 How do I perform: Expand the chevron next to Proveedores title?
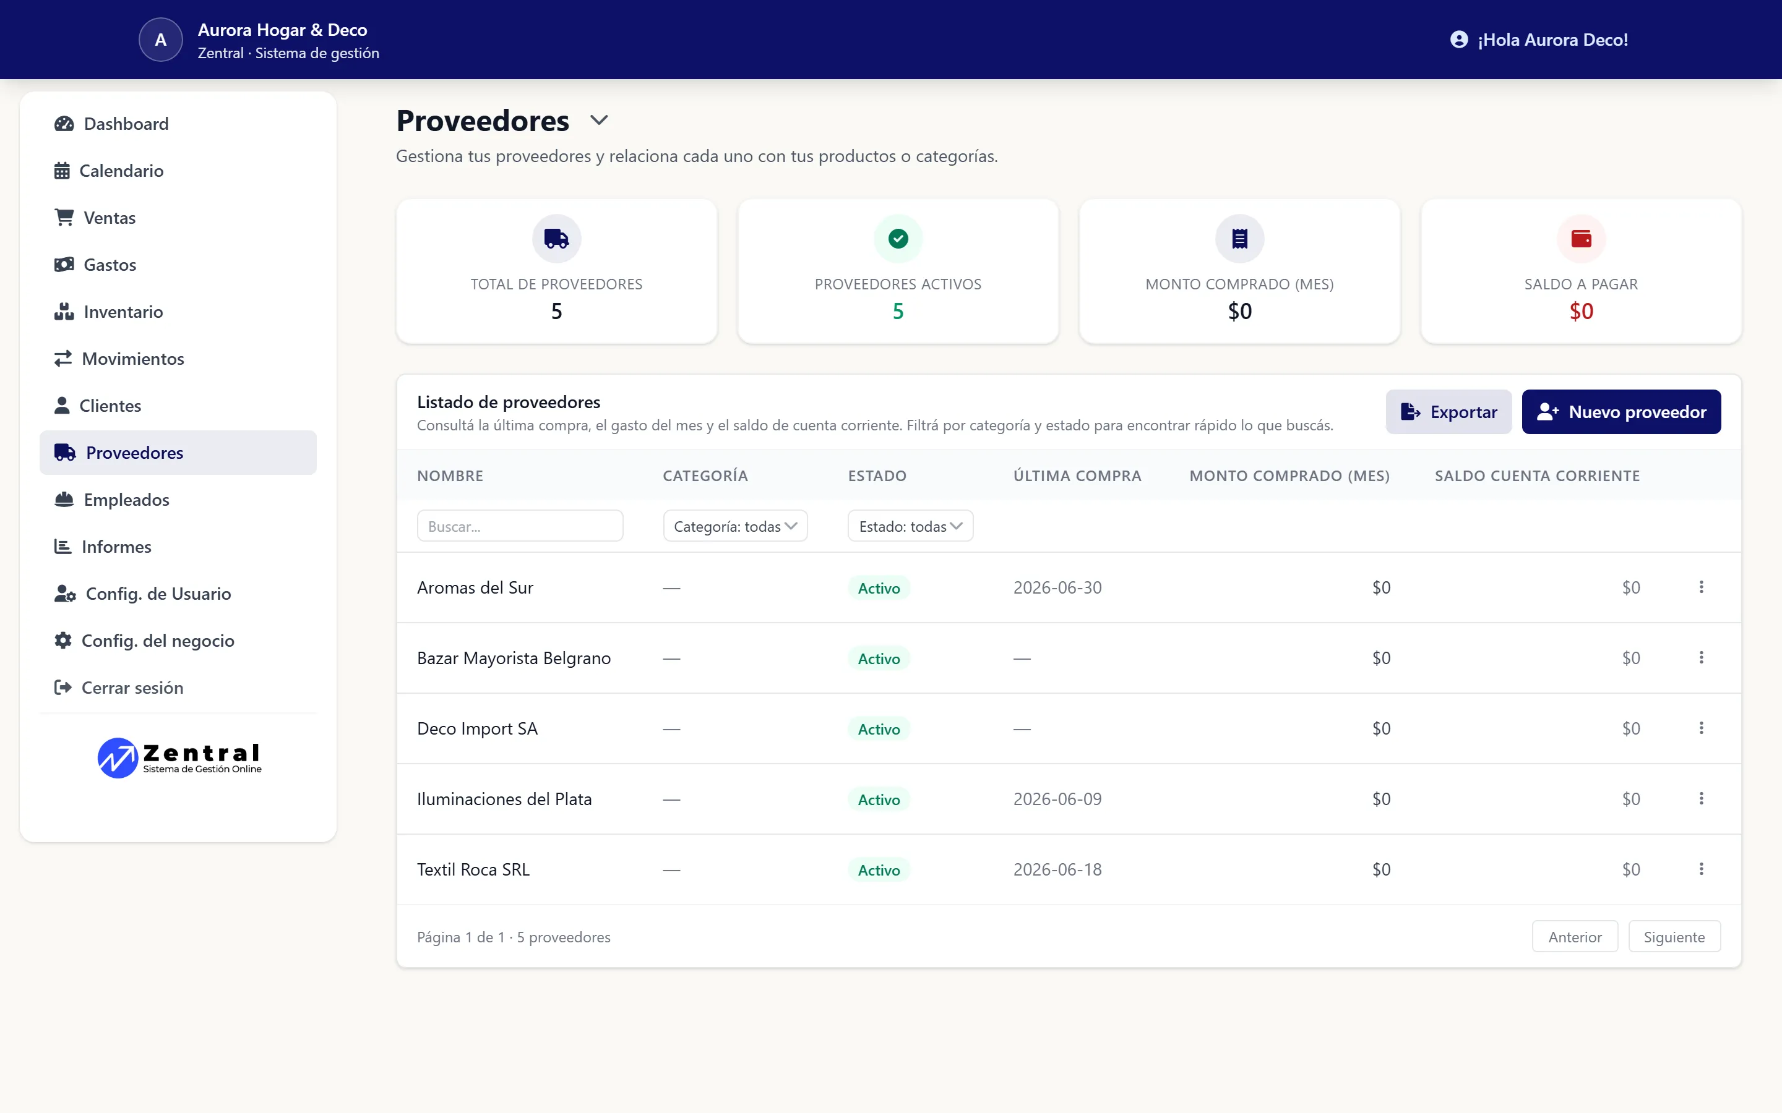pyautogui.click(x=600, y=120)
